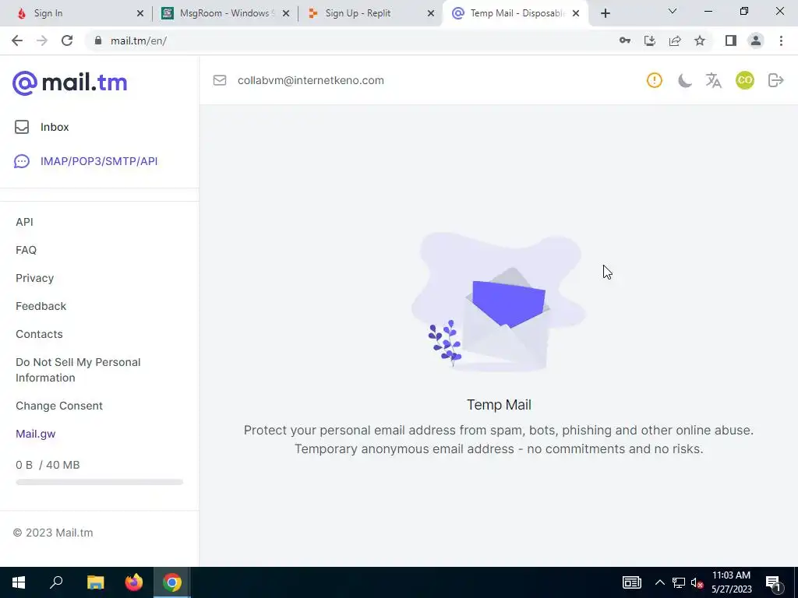Open the notification center
Viewport: 798px width, 598px height.
click(x=774, y=583)
